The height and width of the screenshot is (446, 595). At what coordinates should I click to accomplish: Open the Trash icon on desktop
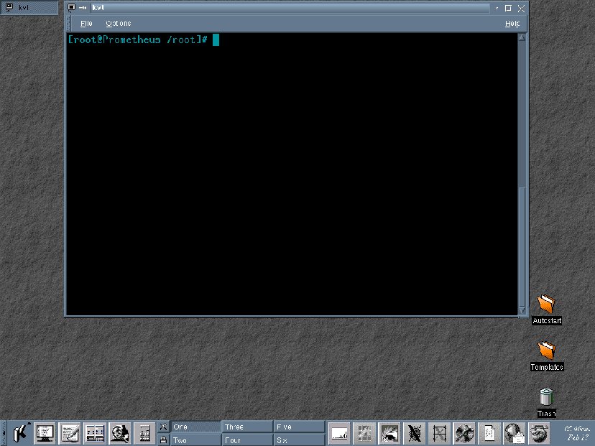point(546,397)
